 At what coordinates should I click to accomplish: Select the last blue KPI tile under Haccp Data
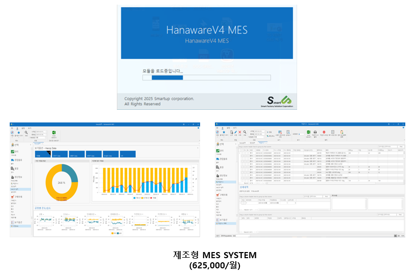click(128, 154)
